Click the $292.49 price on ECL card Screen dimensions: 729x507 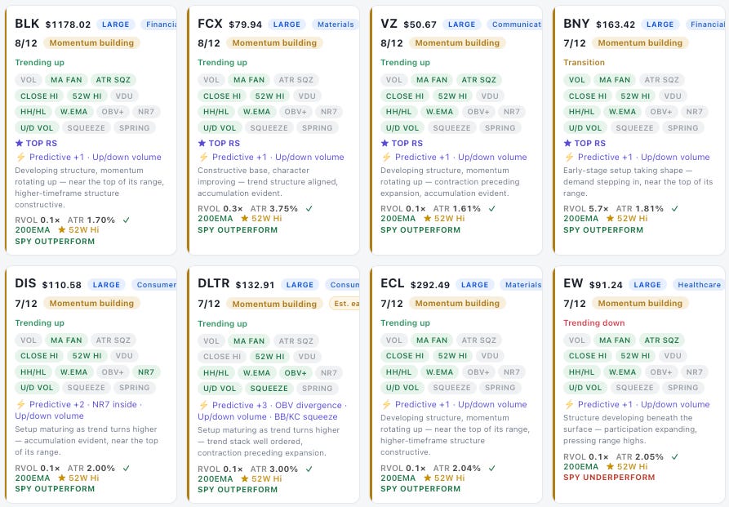click(x=430, y=285)
